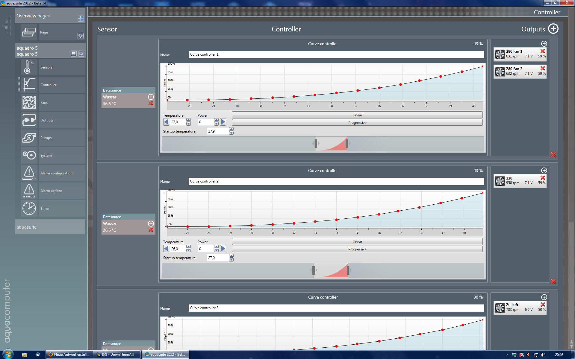Open the Pumps section icon
The width and height of the screenshot is (575, 359).
tap(29, 138)
